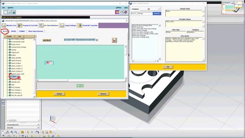Open the File menu
This screenshot has height=138, width=245.
coord(3,8)
